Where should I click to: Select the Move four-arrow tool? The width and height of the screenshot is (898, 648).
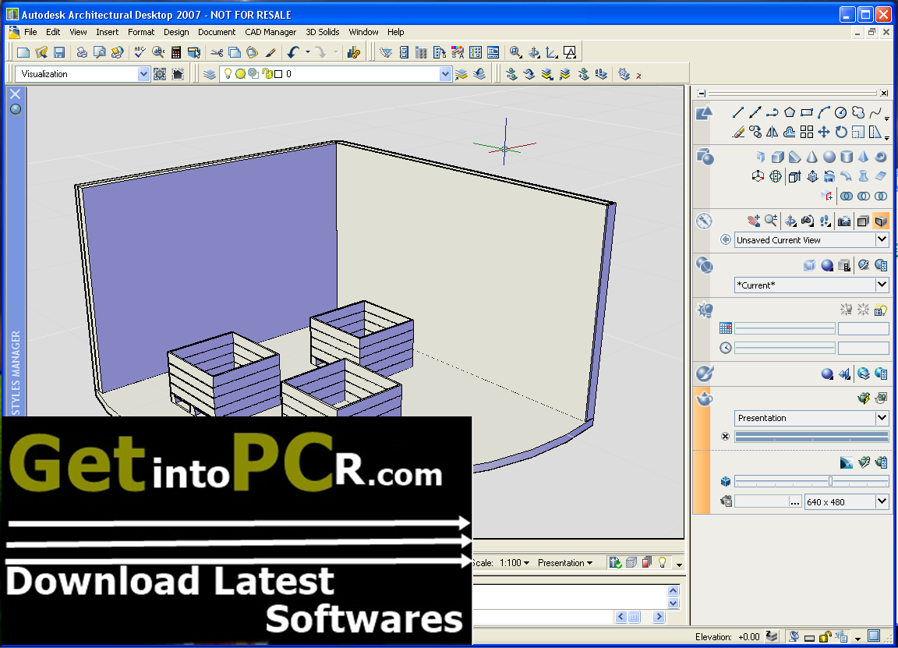[x=823, y=133]
